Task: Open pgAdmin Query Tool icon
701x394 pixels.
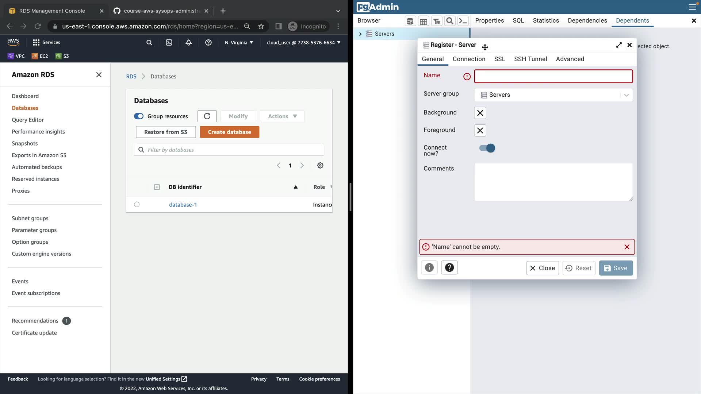Action: [410, 21]
